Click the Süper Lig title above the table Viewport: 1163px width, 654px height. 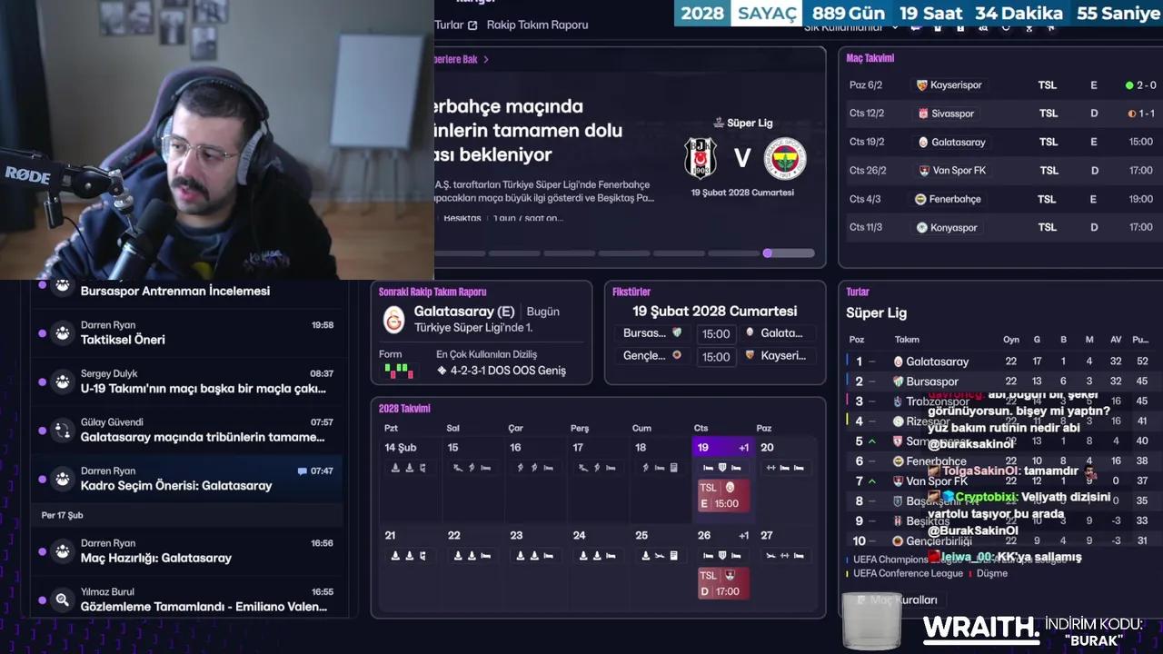pos(877,313)
